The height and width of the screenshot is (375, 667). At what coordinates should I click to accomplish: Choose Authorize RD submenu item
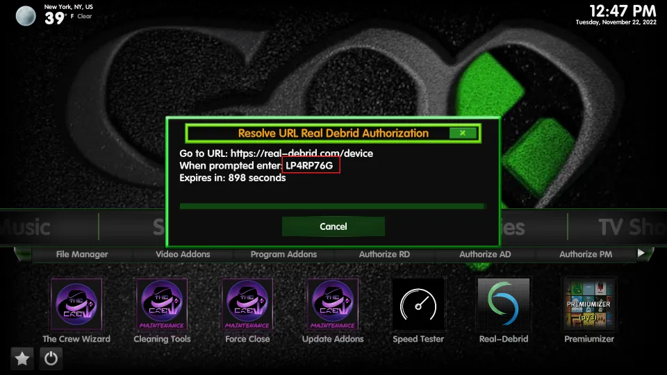[x=384, y=254]
